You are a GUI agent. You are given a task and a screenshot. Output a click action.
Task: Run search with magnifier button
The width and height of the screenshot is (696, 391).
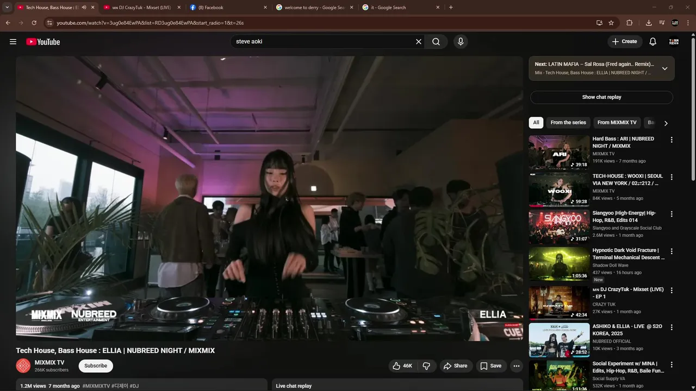[x=436, y=42]
